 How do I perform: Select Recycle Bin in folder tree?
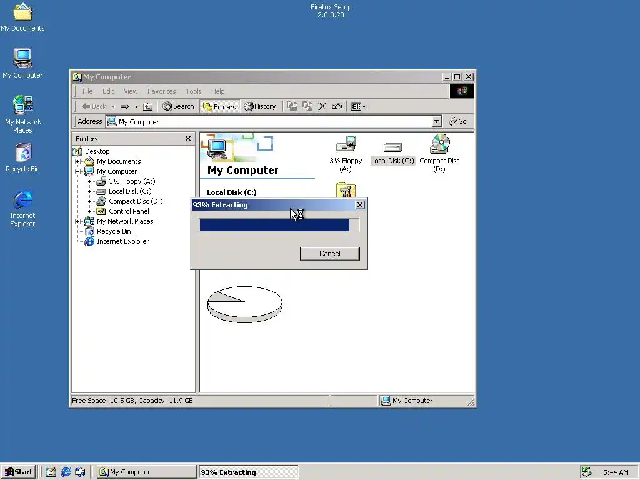114,231
